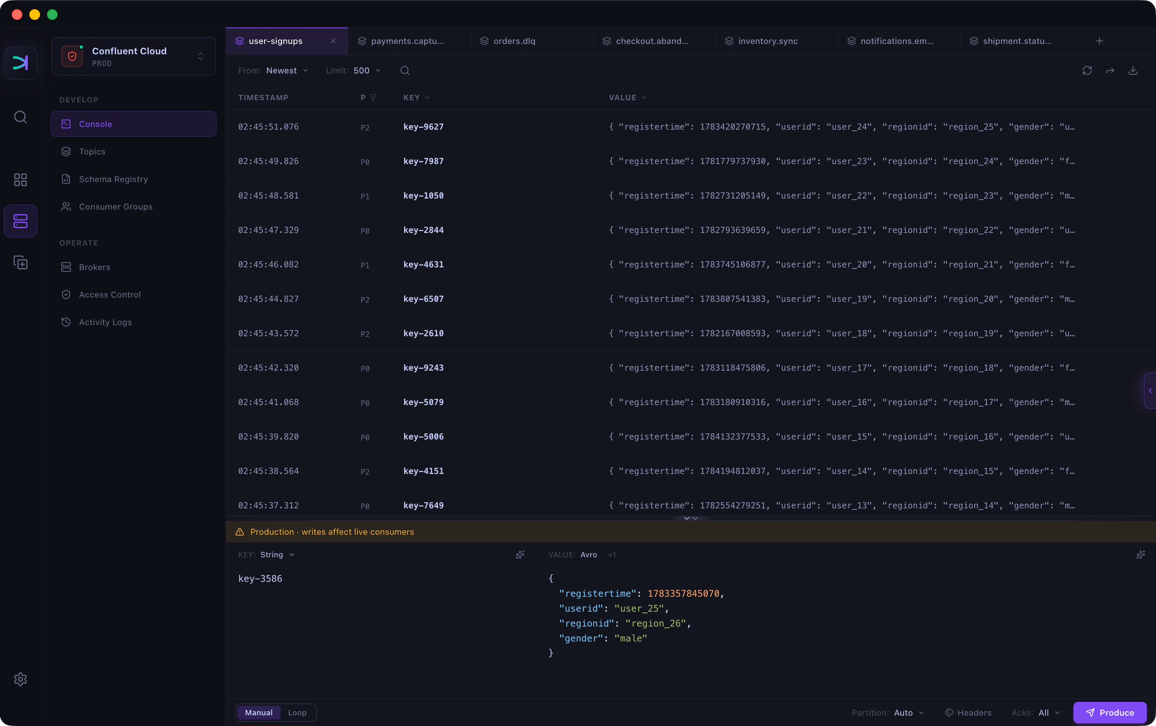
Task: Select the message row with key-2844
Action: pyautogui.click(x=690, y=230)
